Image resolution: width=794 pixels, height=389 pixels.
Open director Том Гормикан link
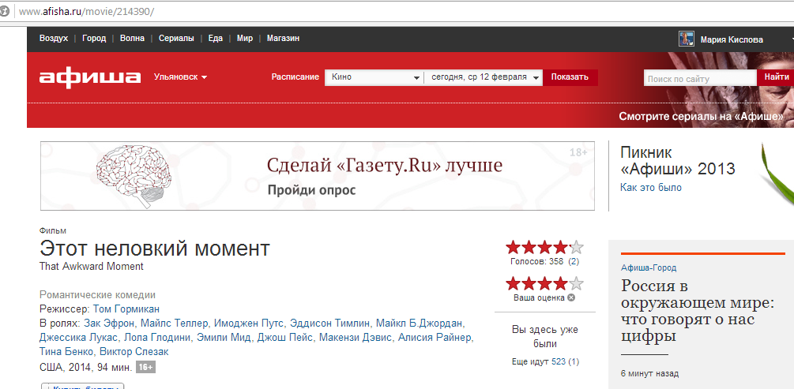pyautogui.click(x=126, y=309)
